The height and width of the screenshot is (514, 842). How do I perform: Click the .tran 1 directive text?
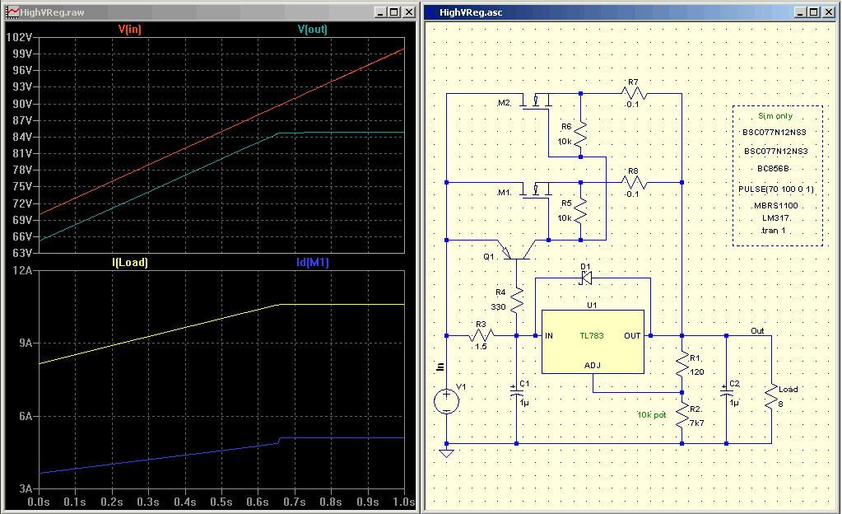tap(773, 231)
